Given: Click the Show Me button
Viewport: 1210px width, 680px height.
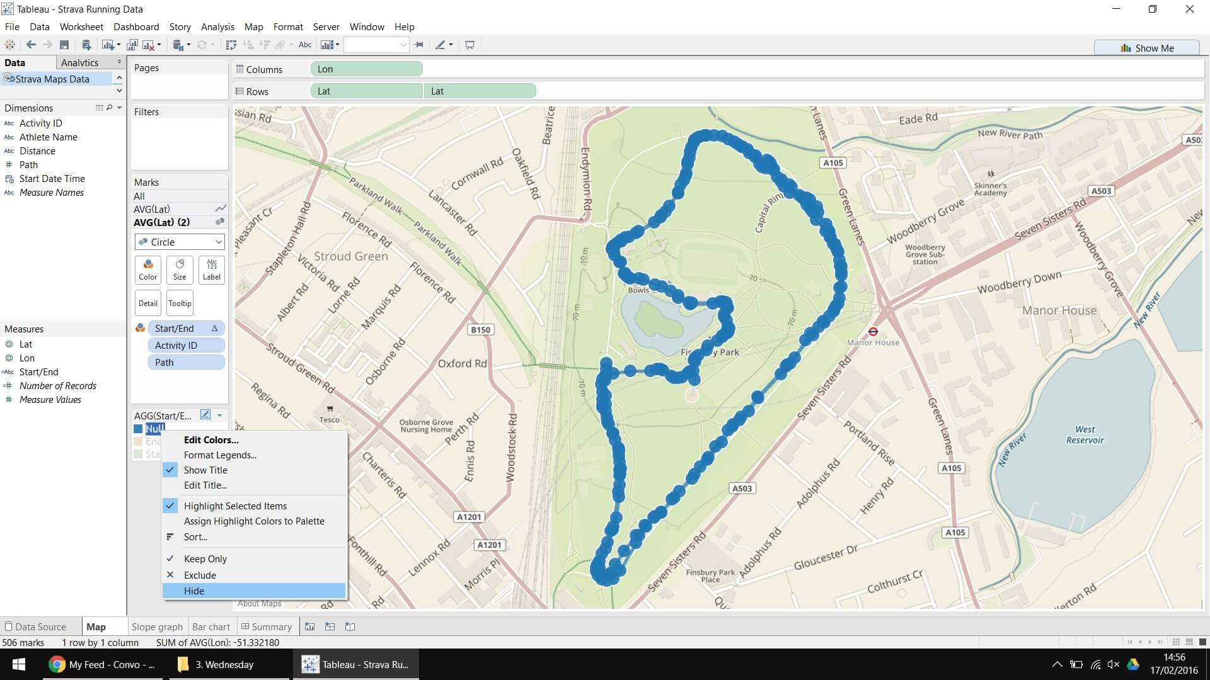Looking at the screenshot, I should tap(1147, 48).
